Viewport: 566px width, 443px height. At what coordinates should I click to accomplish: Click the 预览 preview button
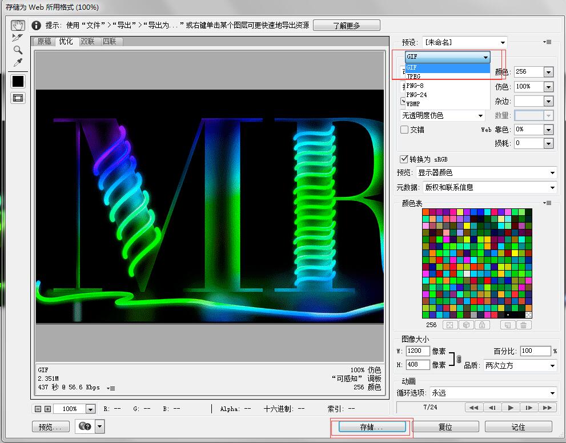tap(50, 427)
